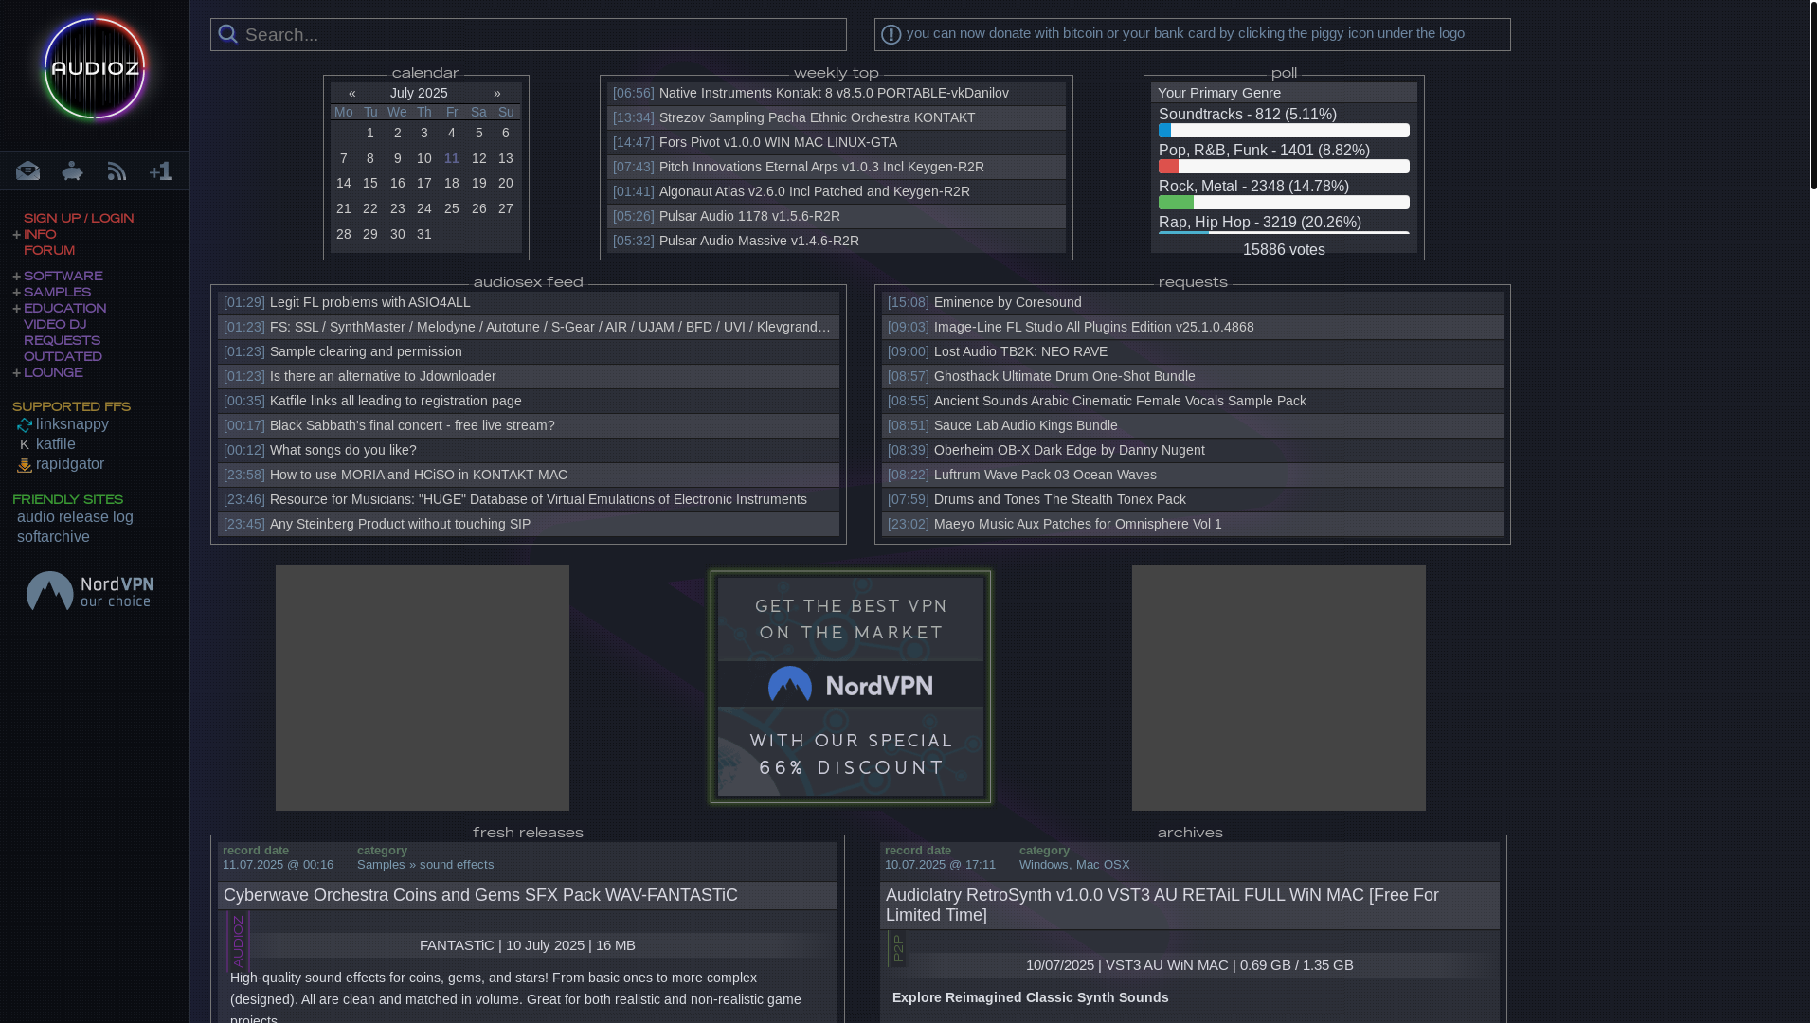Open Legit FL problems with ASIO4ALL thread
Viewport: 1819px width, 1023px height.
click(x=369, y=302)
